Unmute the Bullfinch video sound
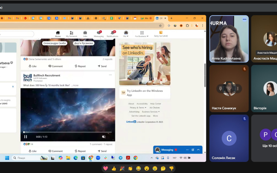 click(x=104, y=137)
